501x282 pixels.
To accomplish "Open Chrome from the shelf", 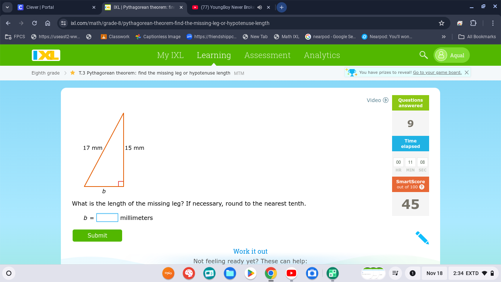I will (271, 273).
